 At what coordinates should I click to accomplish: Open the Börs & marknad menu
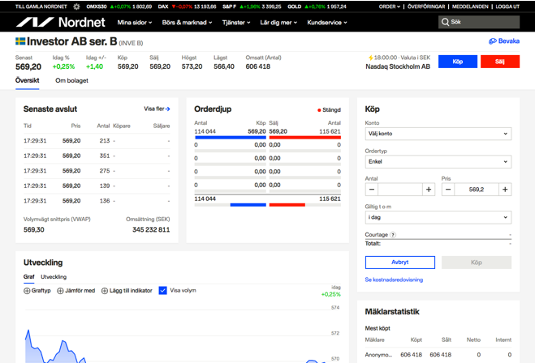(187, 23)
